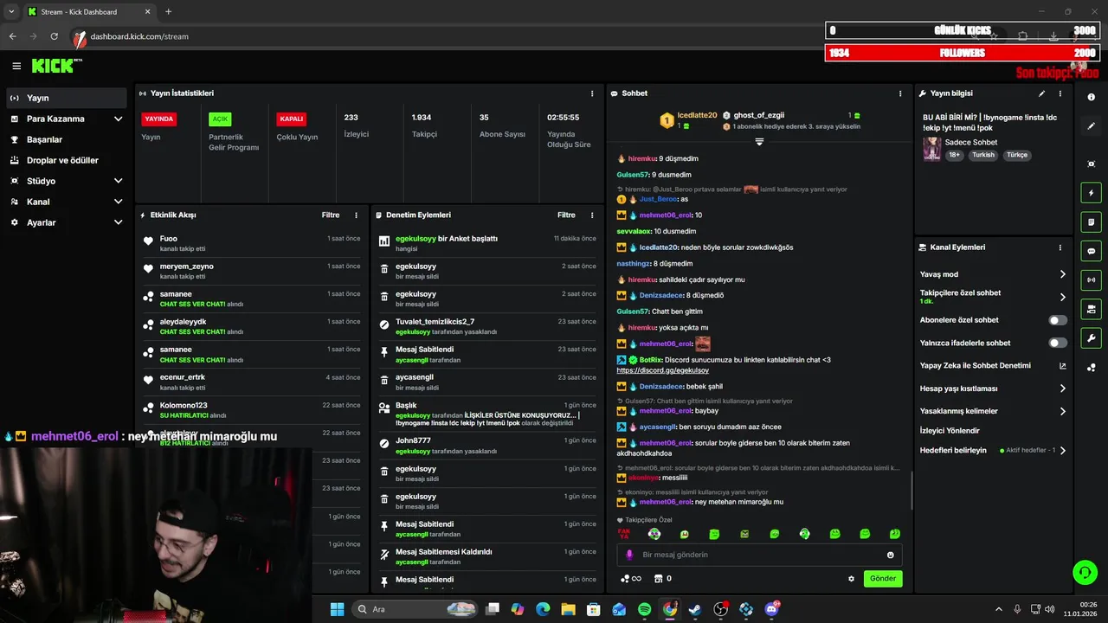Click the pencil icon in right rail
The height and width of the screenshot is (623, 1108).
1091,125
